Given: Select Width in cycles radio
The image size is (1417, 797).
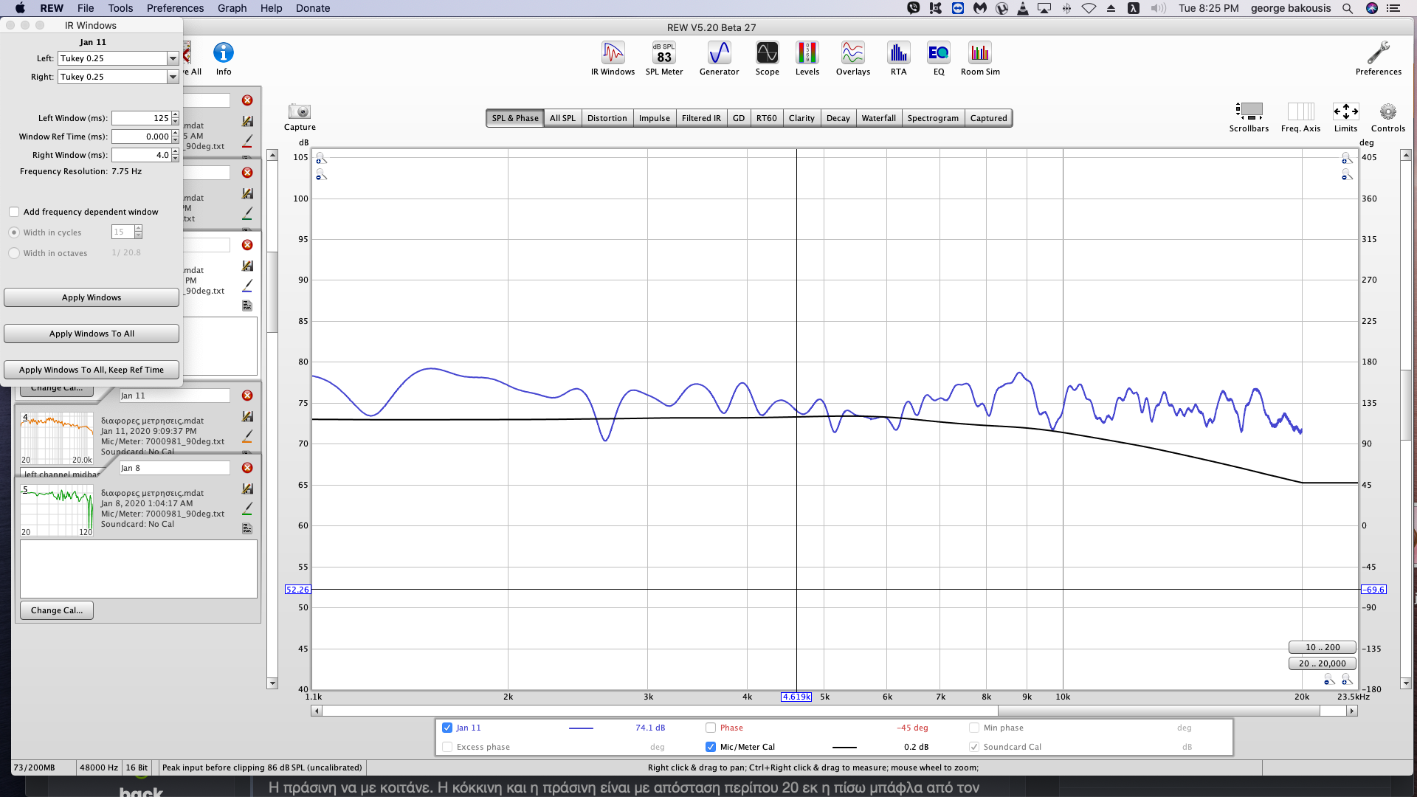Looking at the screenshot, I should (14, 232).
